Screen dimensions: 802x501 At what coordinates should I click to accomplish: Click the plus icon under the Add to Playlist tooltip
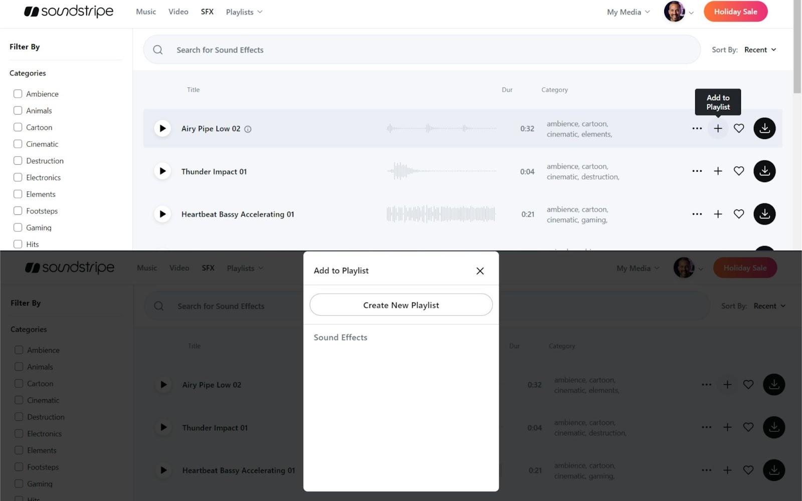pos(718,128)
